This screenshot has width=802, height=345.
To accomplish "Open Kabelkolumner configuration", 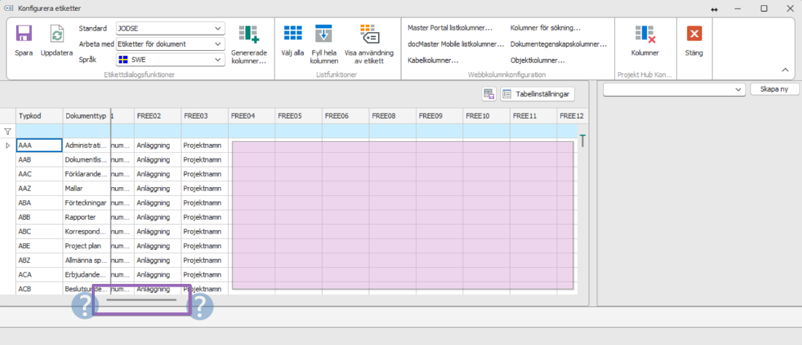I will (433, 60).
